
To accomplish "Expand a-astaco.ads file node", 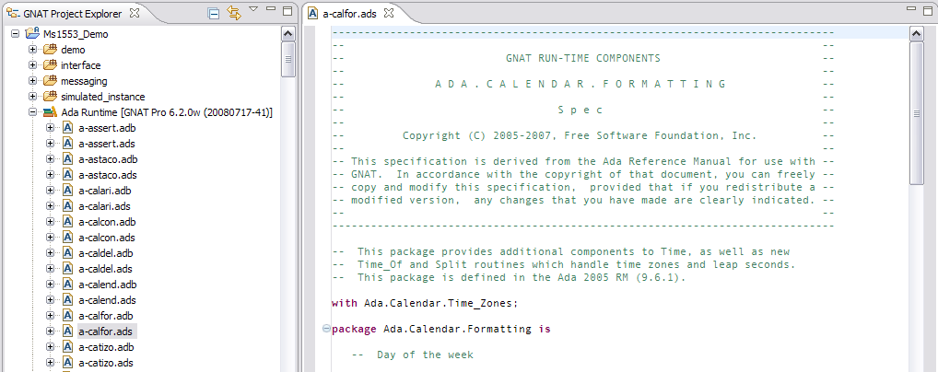I will (51, 175).
